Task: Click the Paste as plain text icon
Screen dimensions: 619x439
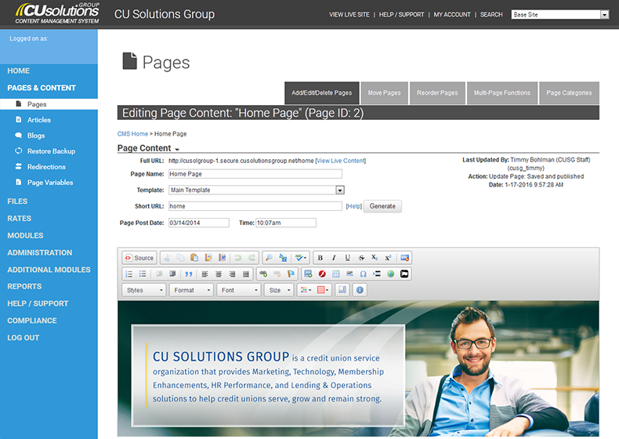Action: [x=208, y=258]
